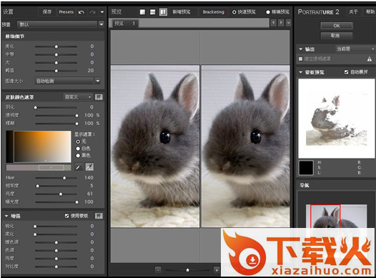Select the eyedropper with plus tool

(89, 167)
